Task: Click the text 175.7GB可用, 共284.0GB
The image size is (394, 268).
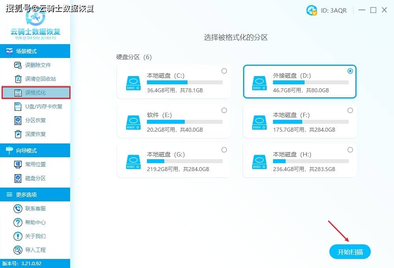Action: pyautogui.click(x=304, y=130)
